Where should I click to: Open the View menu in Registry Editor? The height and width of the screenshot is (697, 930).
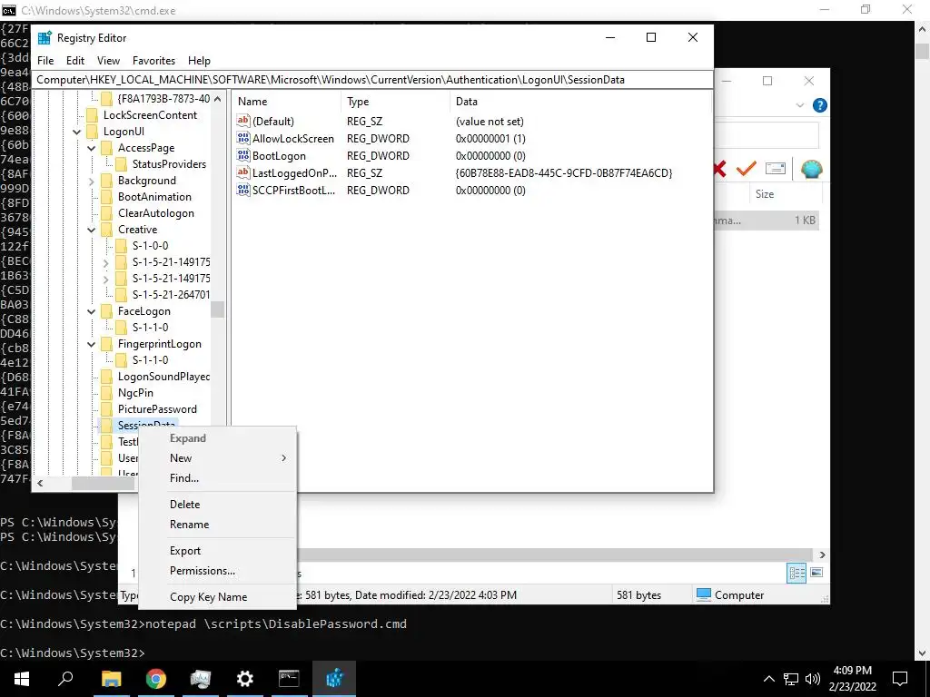pos(109,61)
